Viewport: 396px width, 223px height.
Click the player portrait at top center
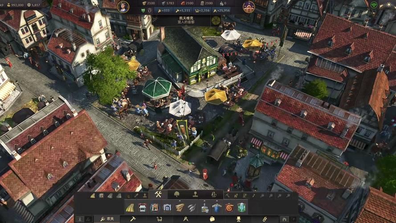123,7
